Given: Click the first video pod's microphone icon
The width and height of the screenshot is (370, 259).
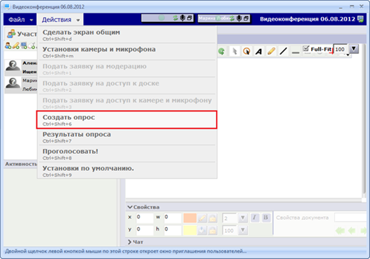Looking at the screenshot, I should (x=183, y=18).
